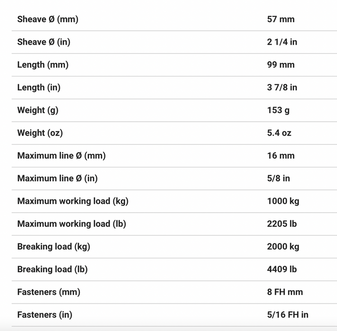Click the 153 g weight value
Screen dimensions: 337x331
point(278,110)
